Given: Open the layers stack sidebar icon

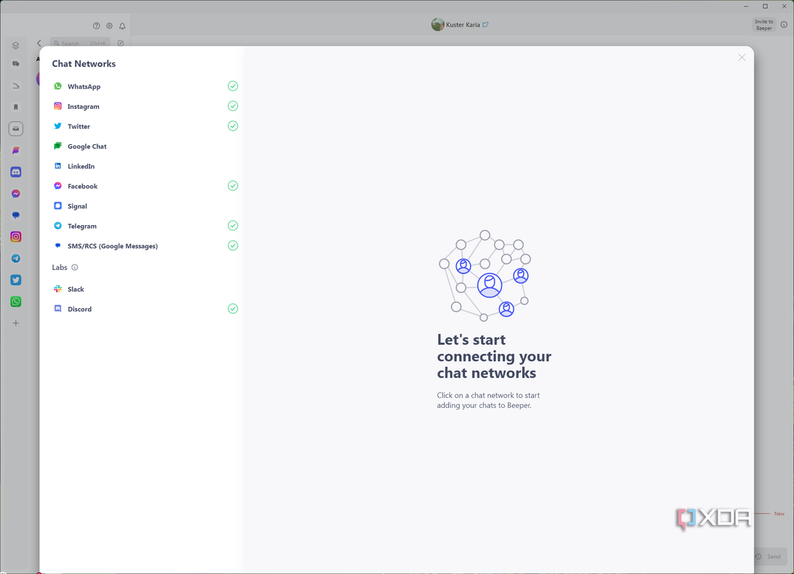Looking at the screenshot, I should tap(16, 46).
